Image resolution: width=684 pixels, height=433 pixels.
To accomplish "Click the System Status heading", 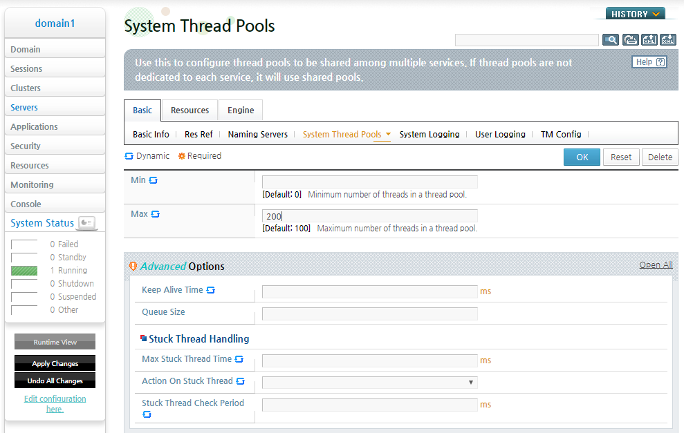I will [42, 222].
